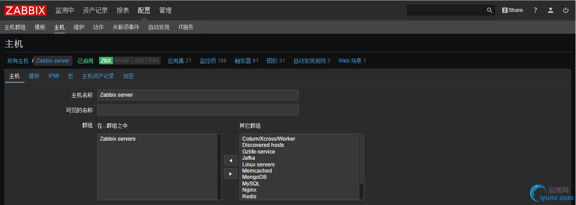Select Linux servers in other groups

(x=258, y=165)
